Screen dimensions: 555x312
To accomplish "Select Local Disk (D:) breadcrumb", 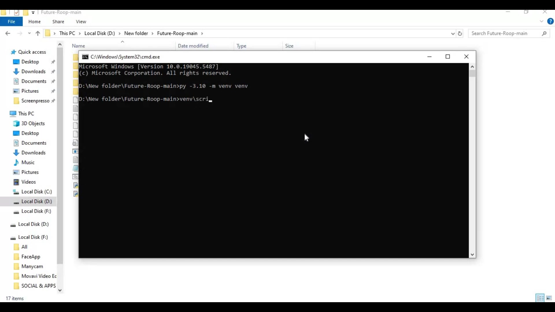I will [x=100, y=34].
